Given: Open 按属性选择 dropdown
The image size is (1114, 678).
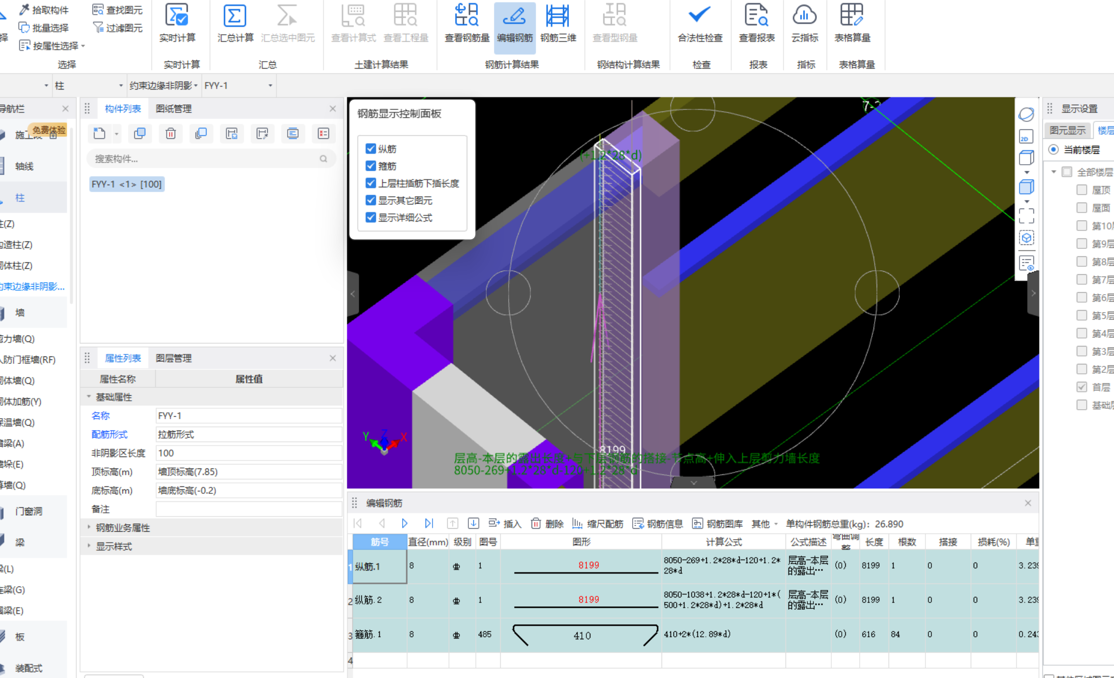Looking at the screenshot, I should [52, 46].
